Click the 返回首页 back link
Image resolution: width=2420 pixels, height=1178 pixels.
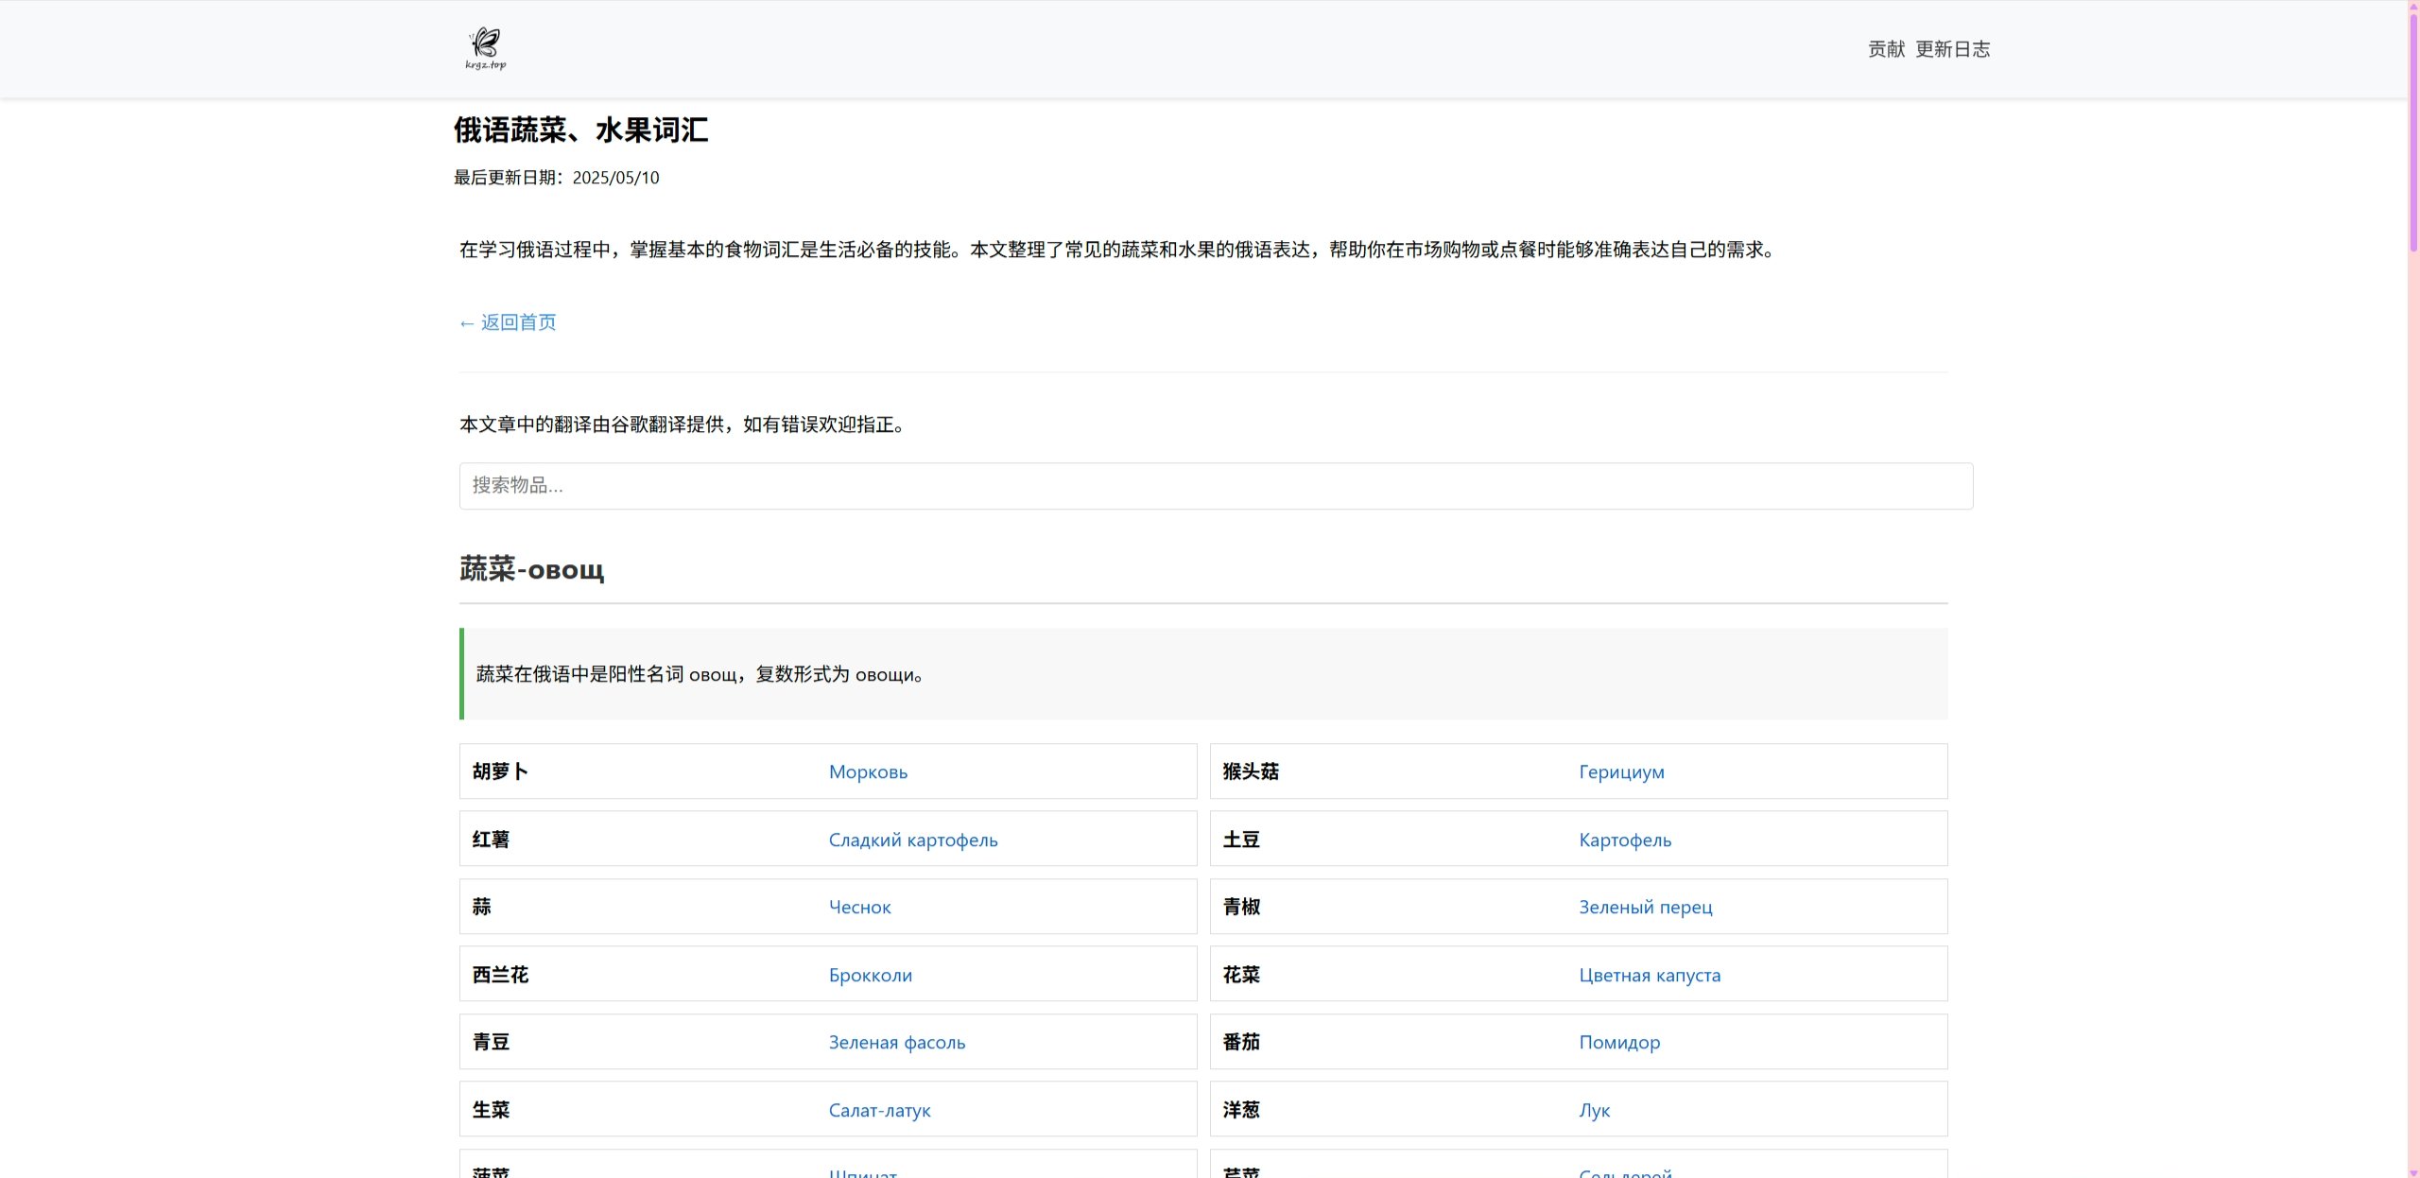[508, 322]
